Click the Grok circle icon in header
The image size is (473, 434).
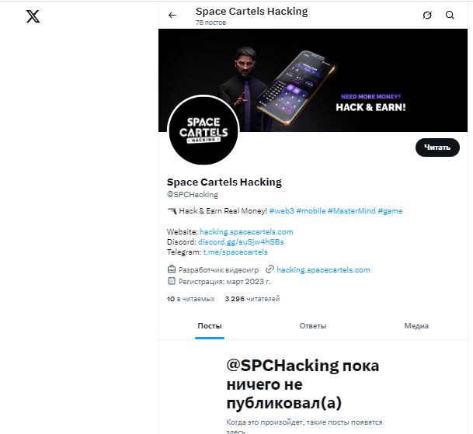click(x=426, y=15)
